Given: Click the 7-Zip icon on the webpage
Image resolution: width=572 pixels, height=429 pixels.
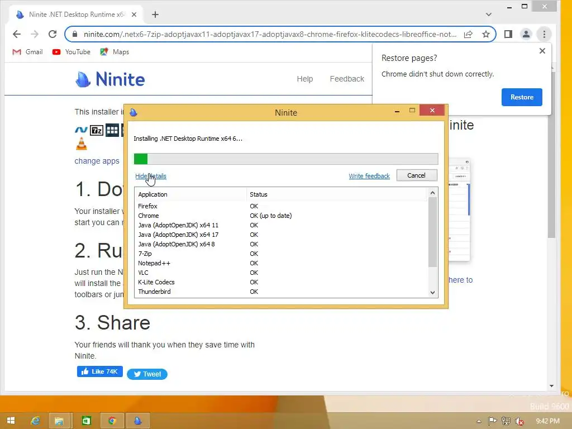Looking at the screenshot, I should (96, 130).
